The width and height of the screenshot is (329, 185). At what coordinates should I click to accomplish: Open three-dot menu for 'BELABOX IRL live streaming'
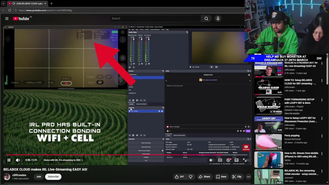[322, 171]
